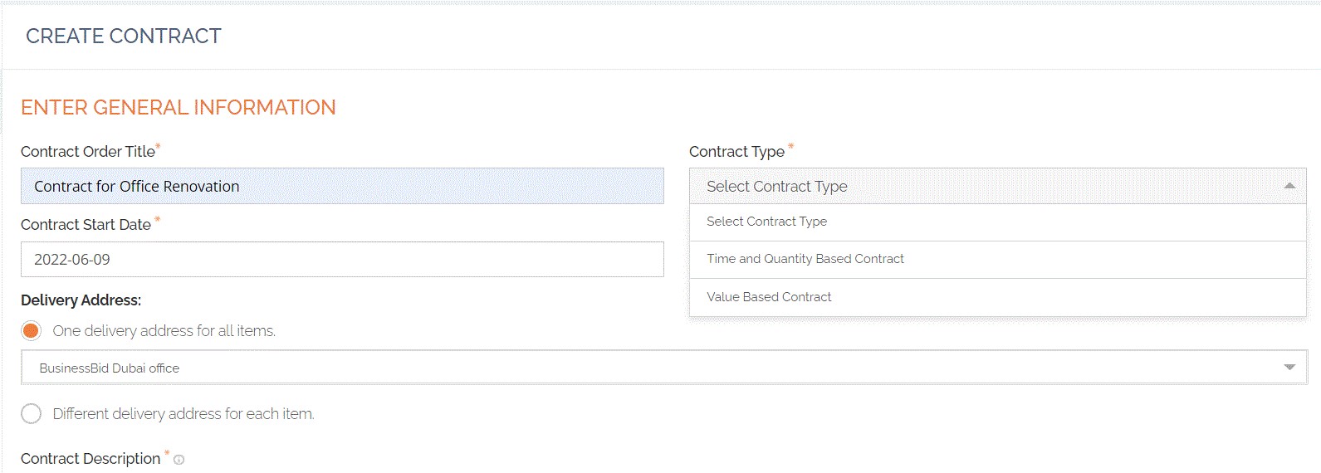
Task: Pick the placeholder 'Select Contract Type' list option
Action: click(766, 222)
